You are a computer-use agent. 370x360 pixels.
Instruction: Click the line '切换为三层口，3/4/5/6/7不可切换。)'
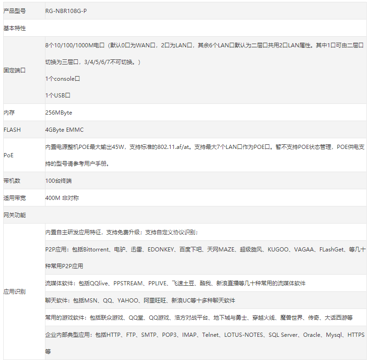[x=93, y=62]
